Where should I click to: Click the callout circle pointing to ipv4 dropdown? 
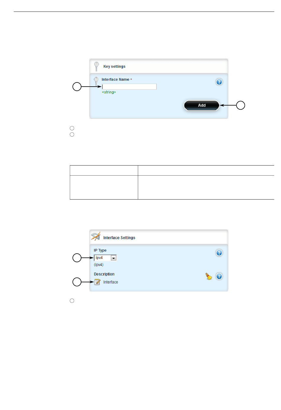tap(77, 258)
